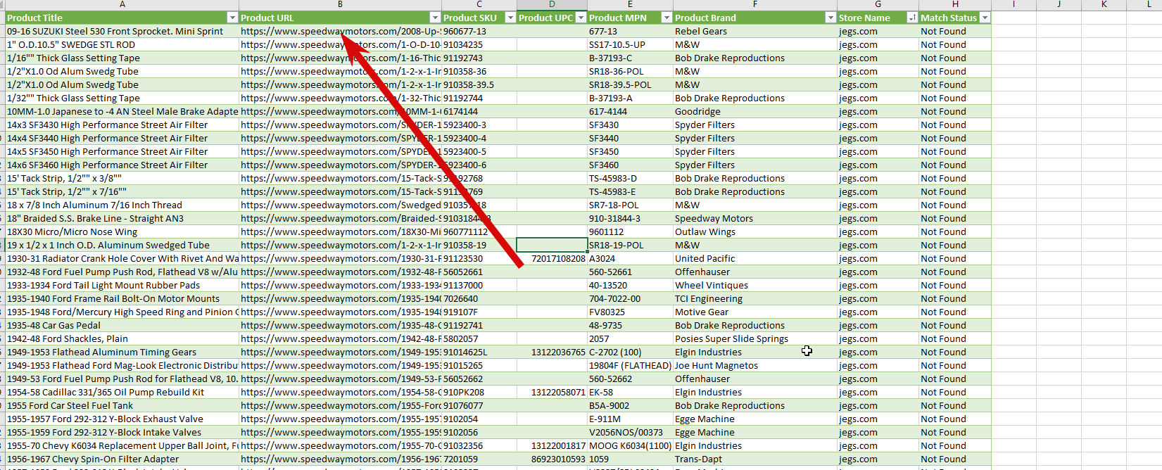
Task: Click the MPN cell 'SS17-10.5-UP'
Action: click(x=630, y=44)
